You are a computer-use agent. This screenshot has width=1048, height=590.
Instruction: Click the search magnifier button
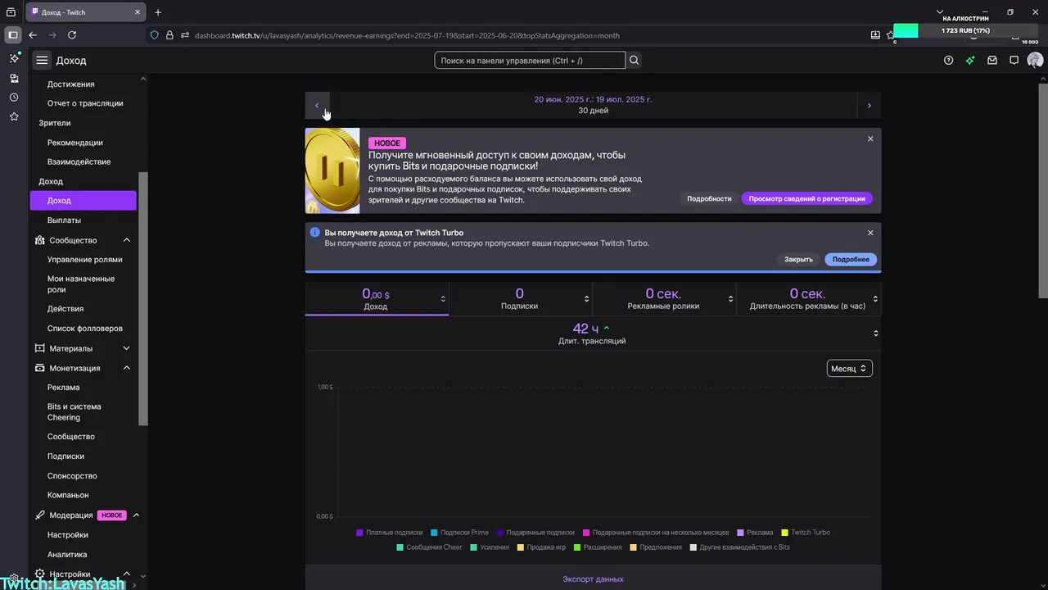[635, 60]
